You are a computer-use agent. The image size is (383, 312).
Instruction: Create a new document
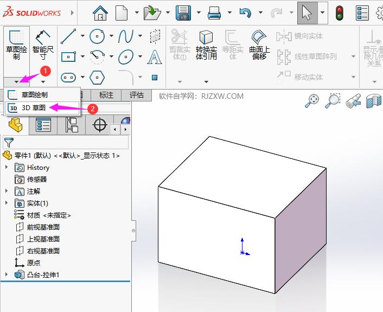(x=122, y=13)
